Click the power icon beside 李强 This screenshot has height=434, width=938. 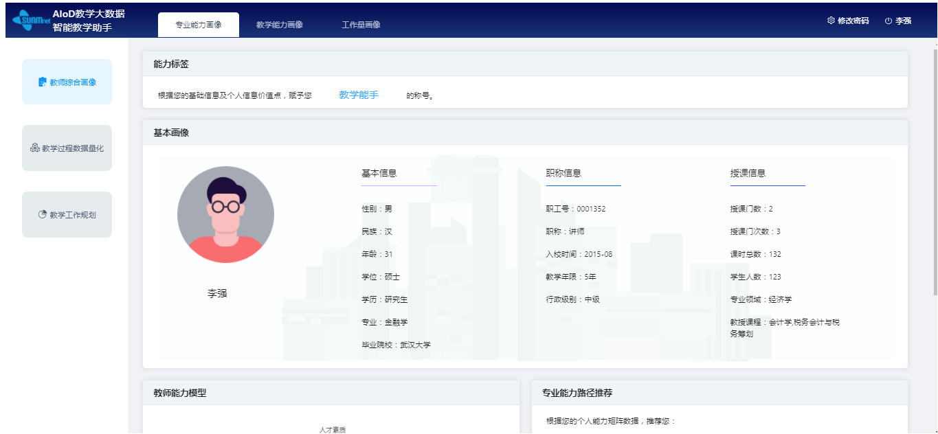pyautogui.click(x=888, y=21)
